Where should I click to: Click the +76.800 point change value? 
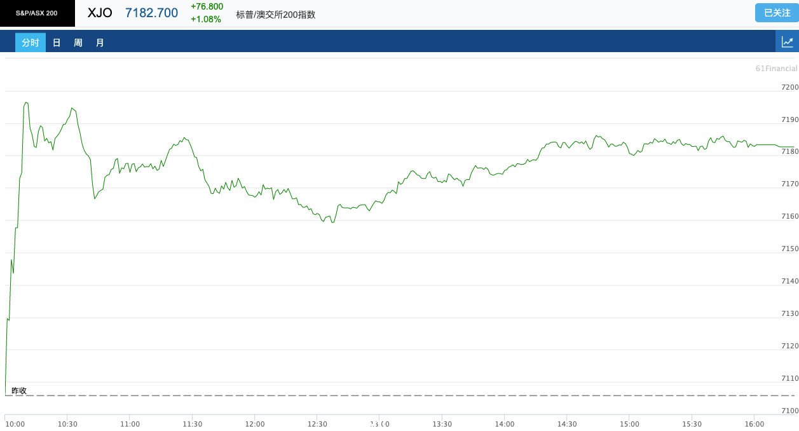207,6
